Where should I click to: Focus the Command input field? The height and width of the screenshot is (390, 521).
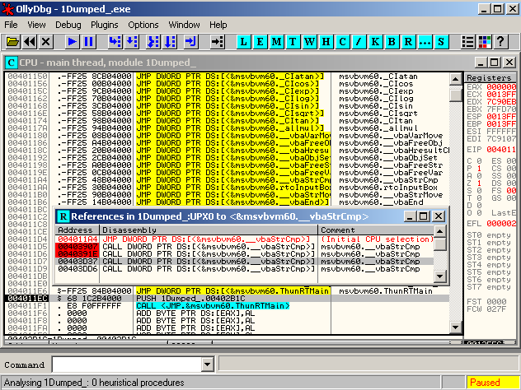127,364
